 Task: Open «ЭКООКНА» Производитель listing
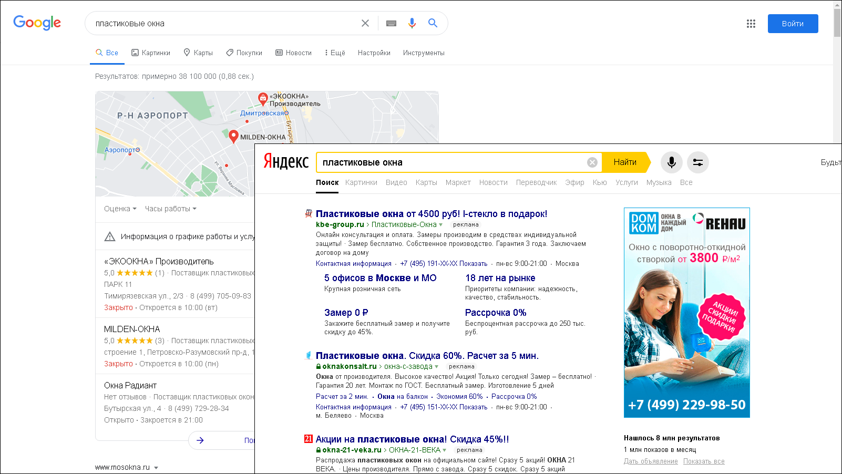[x=159, y=261]
